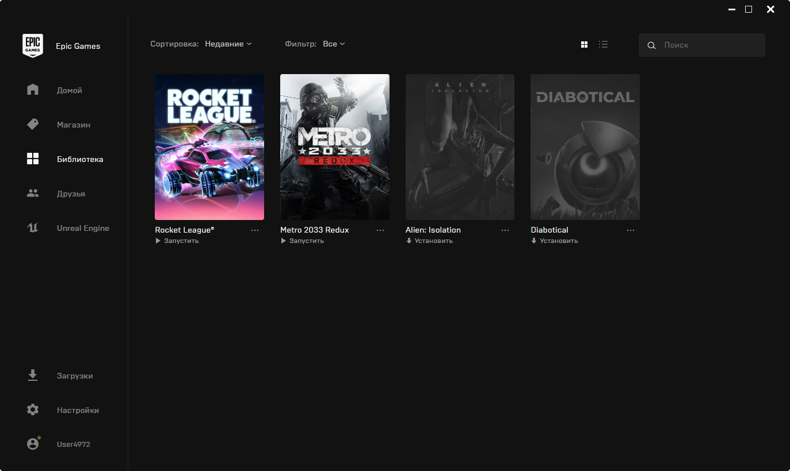Launch Rocket League with Запустить
Viewport: 790px width, 471px height.
[177, 241]
